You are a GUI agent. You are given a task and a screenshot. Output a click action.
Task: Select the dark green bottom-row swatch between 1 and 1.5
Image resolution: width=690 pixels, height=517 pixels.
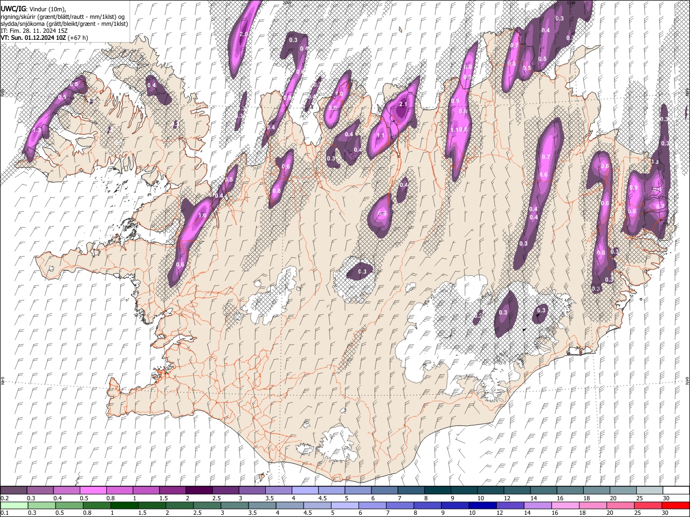pos(124,505)
